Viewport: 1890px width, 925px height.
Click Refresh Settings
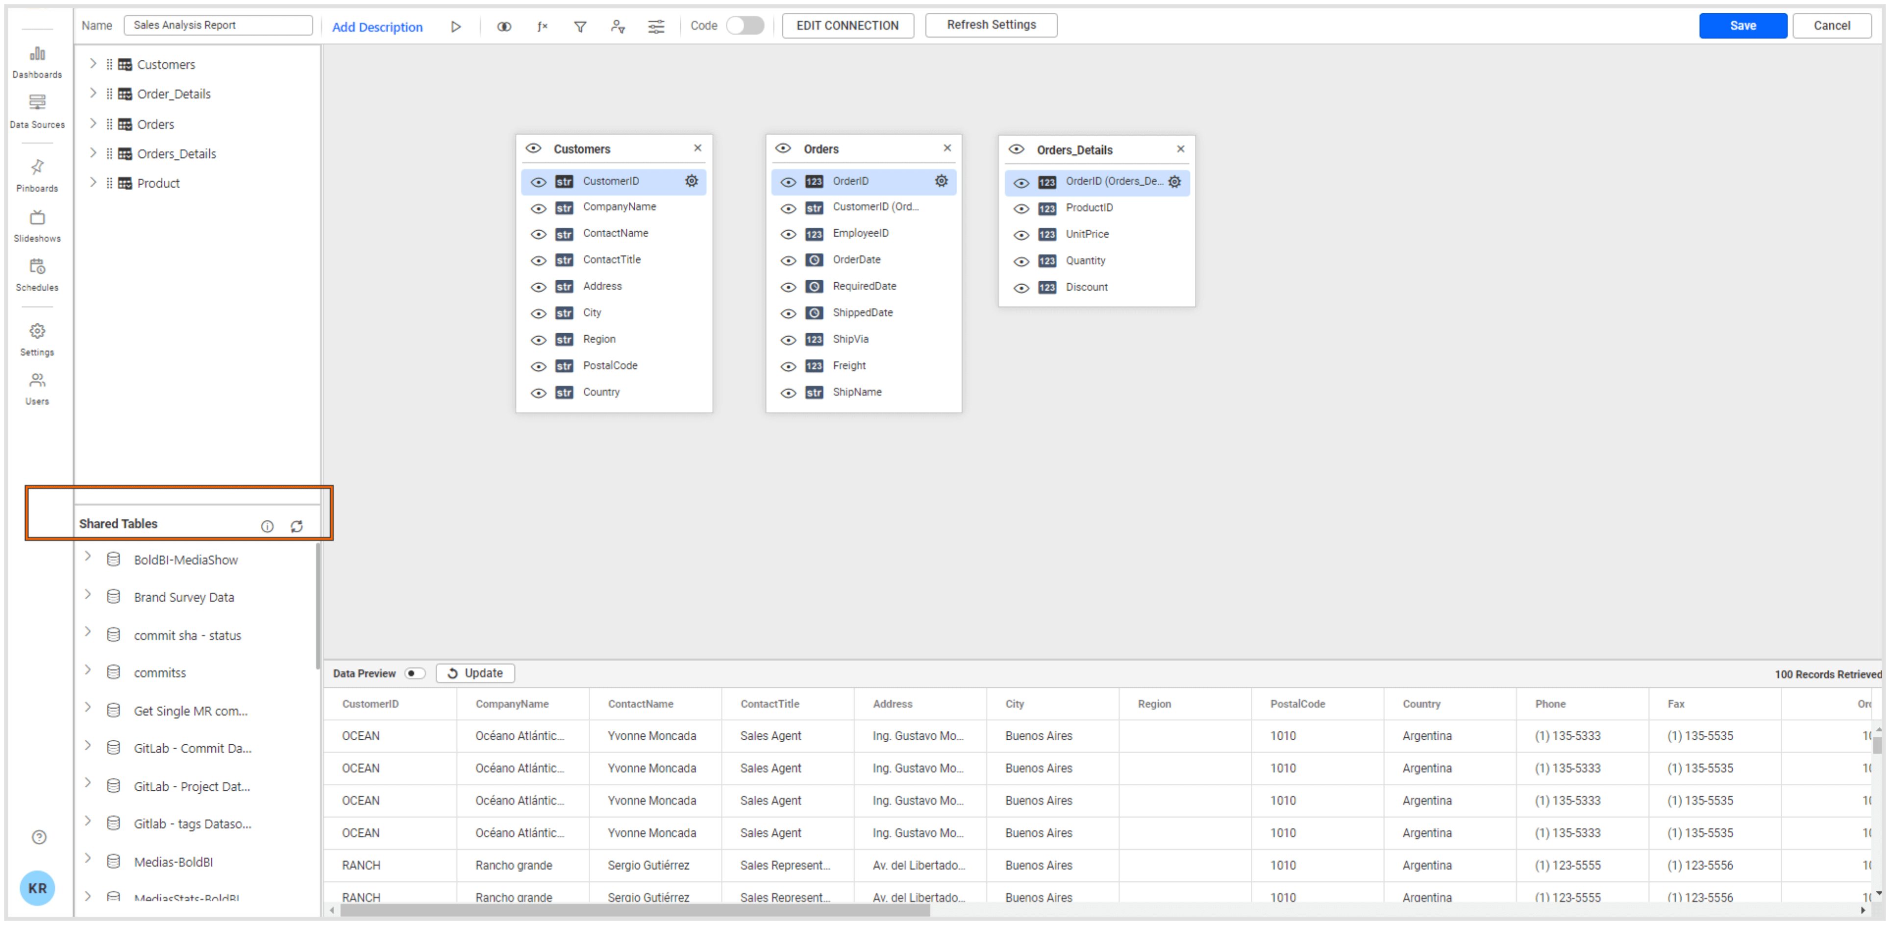click(991, 24)
